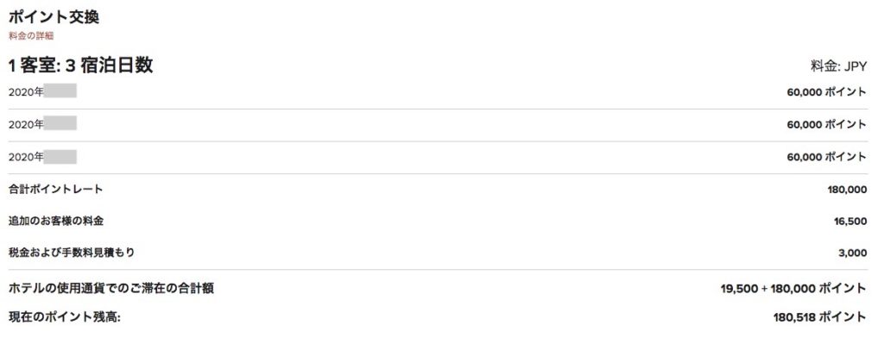The image size is (884, 344).
Task: Click the 3,000 tax estimate value
Action: tap(852, 253)
